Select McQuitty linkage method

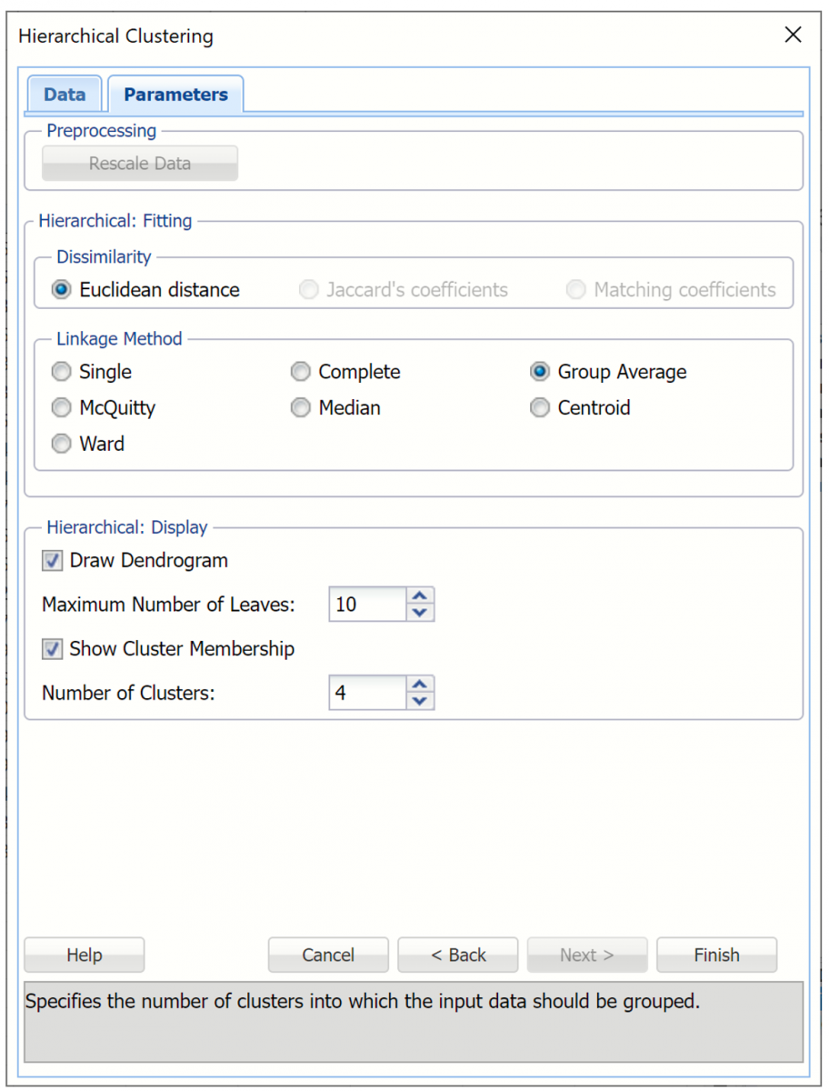coord(62,408)
